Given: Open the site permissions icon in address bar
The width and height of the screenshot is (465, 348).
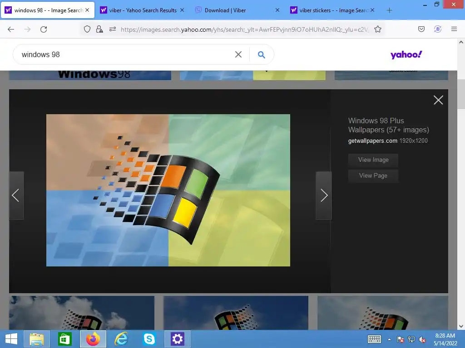Looking at the screenshot, I should click(113, 29).
